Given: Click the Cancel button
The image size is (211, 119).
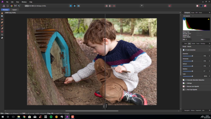Looking at the screenshot, I should (15, 10).
